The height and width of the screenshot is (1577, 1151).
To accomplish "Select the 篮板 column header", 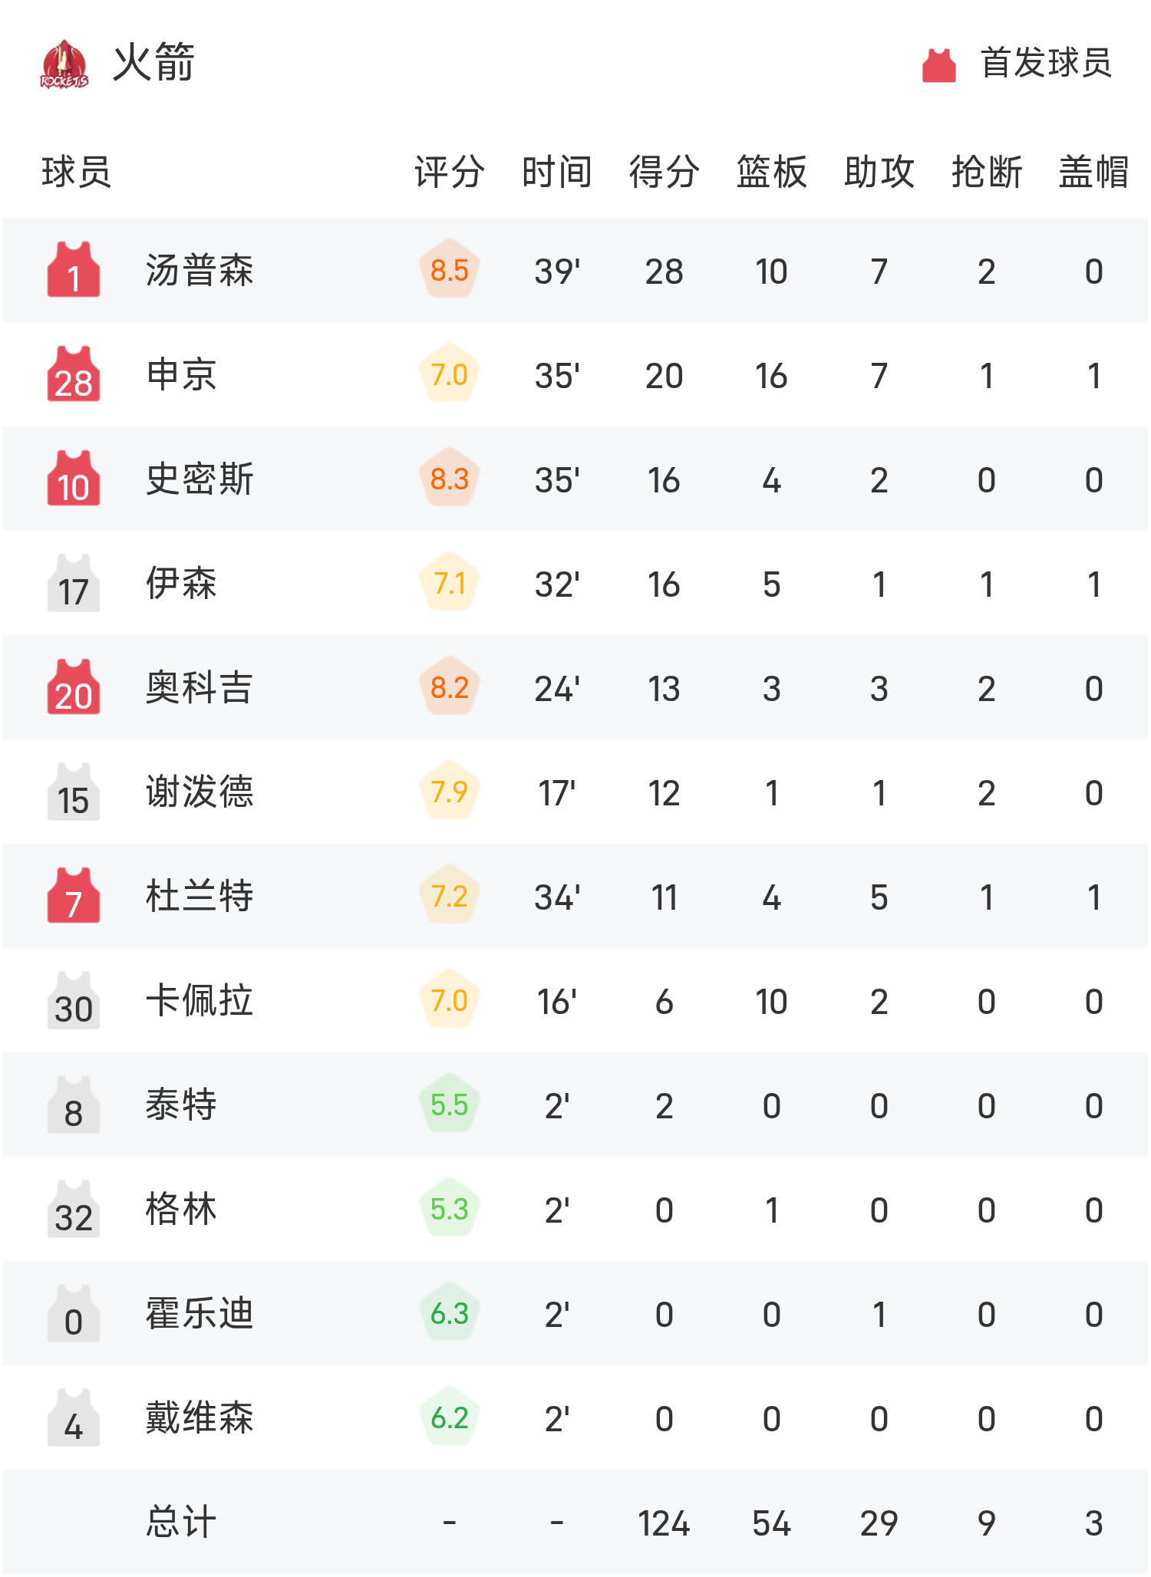I will pyautogui.click(x=771, y=172).
